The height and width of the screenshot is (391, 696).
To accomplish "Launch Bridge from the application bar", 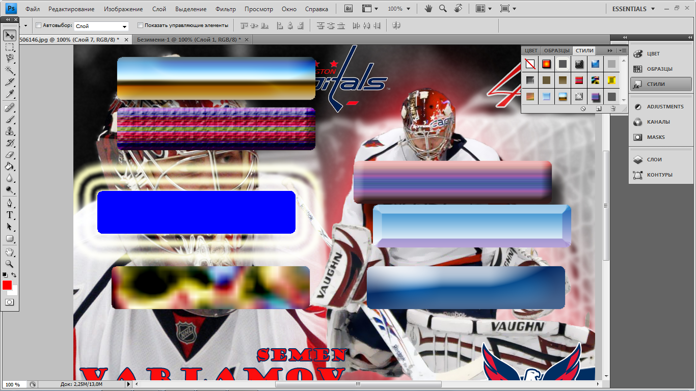I will pyautogui.click(x=349, y=9).
